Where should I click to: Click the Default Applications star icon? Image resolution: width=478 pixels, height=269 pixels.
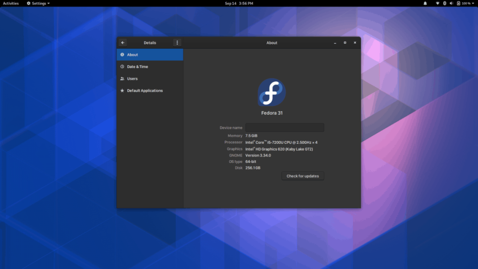pyautogui.click(x=123, y=91)
